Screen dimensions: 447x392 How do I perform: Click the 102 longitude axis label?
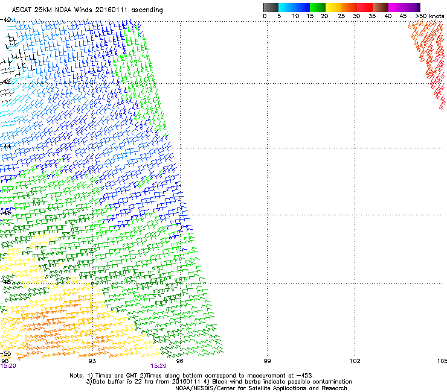click(355, 361)
